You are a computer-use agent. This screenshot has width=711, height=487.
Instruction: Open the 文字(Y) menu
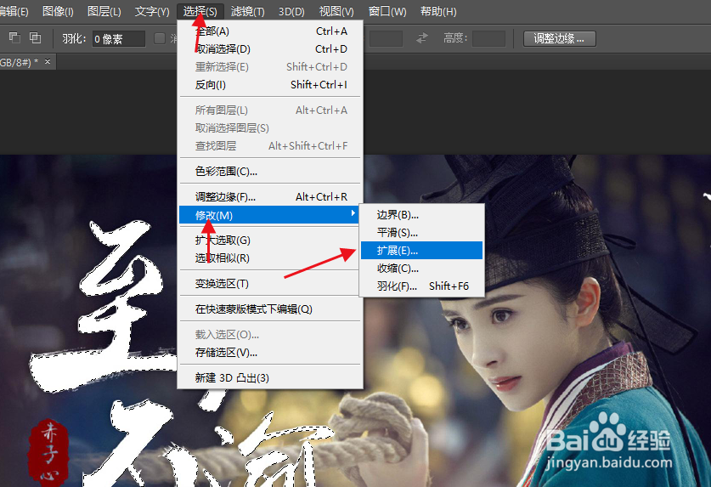tap(152, 11)
